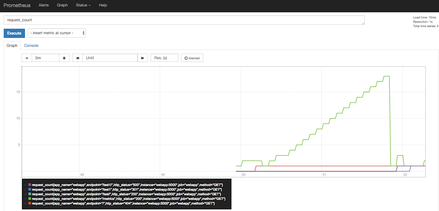Viewport: 439px width, 211px height.
Task: Click the 'Res. (s)' resolution input
Action: click(x=164, y=58)
